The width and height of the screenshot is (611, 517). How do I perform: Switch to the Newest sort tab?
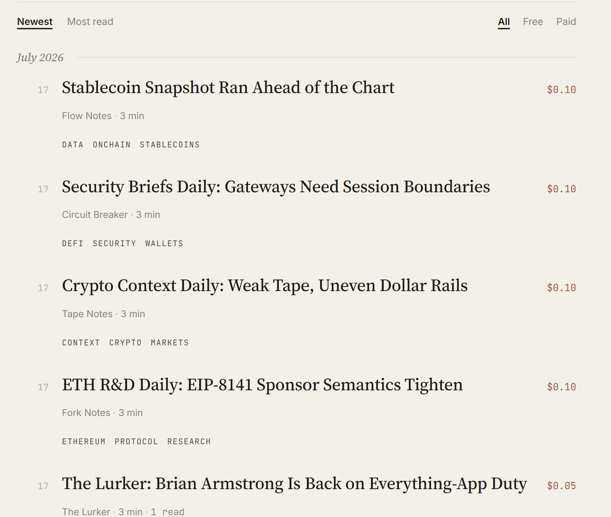(35, 22)
